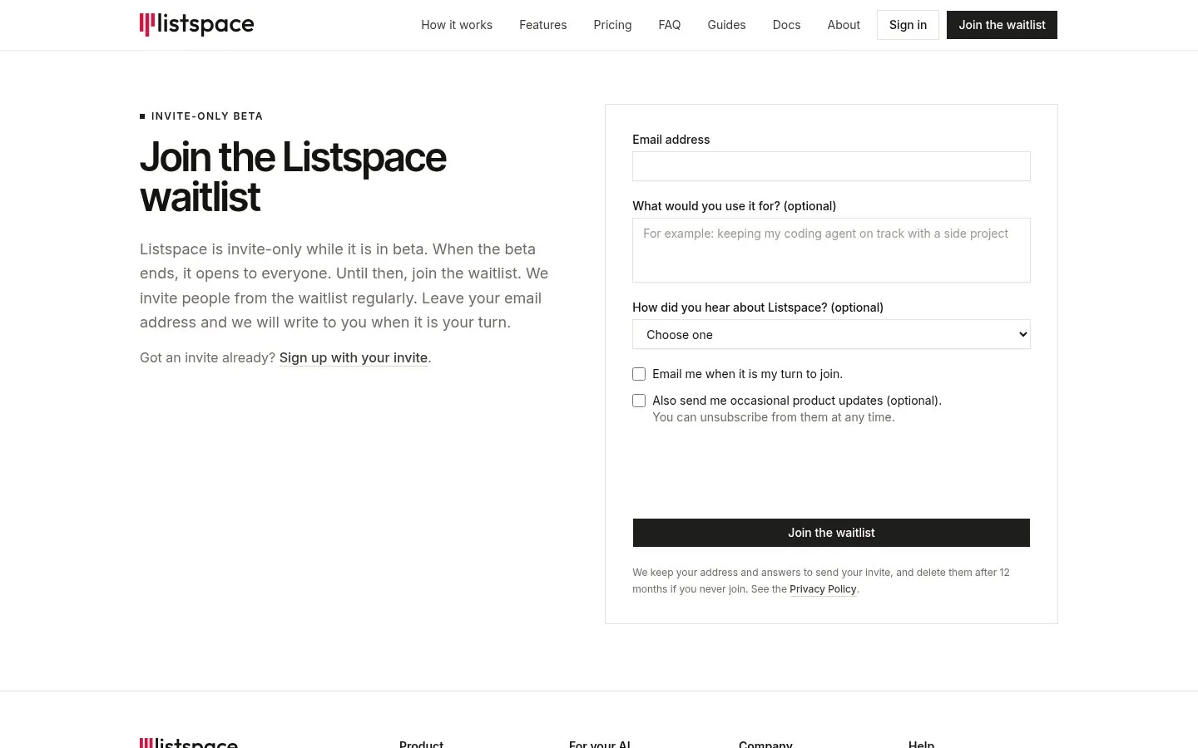This screenshot has height=748, width=1198.
Task: Enable occasional product updates checkbox
Action: coord(639,401)
